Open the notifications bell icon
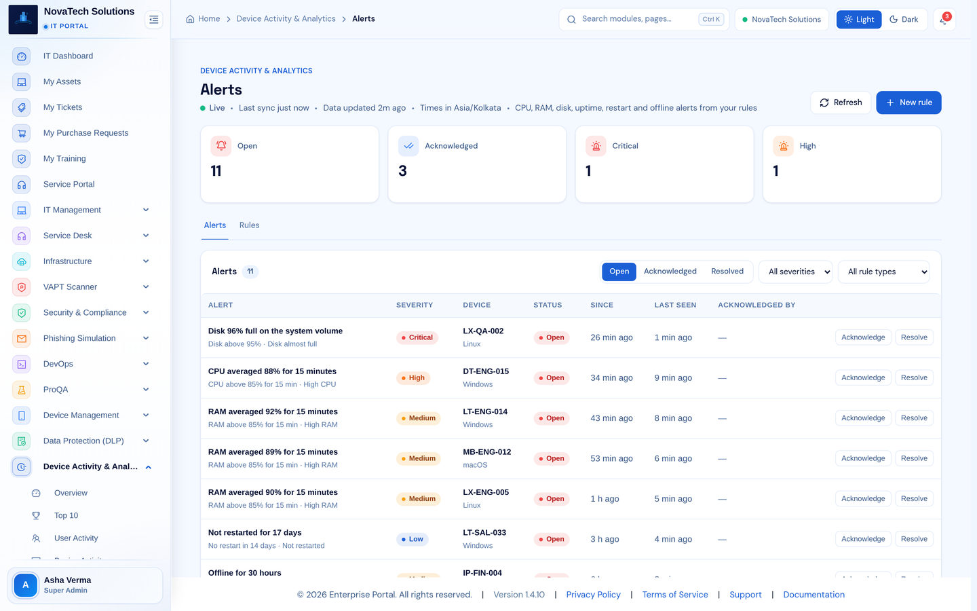 coord(944,20)
